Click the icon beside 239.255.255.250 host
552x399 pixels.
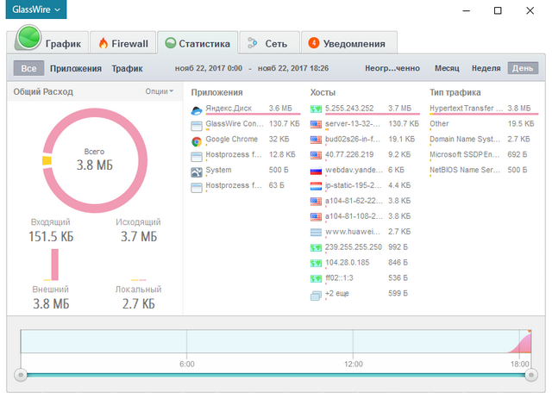[316, 247]
